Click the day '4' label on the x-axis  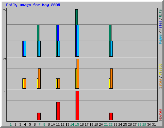tap(25, 124)
